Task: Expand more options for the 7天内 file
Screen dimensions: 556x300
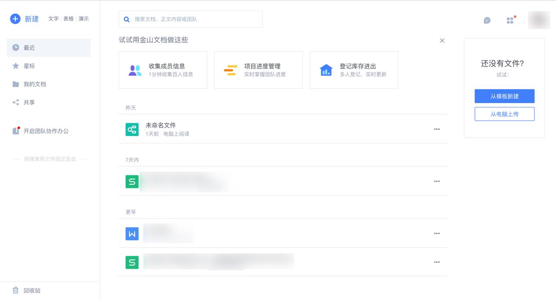Action: [x=437, y=182]
